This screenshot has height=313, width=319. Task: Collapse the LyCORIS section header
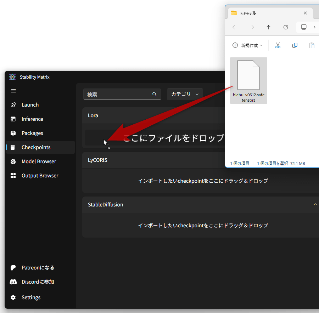click(x=153, y=160)
